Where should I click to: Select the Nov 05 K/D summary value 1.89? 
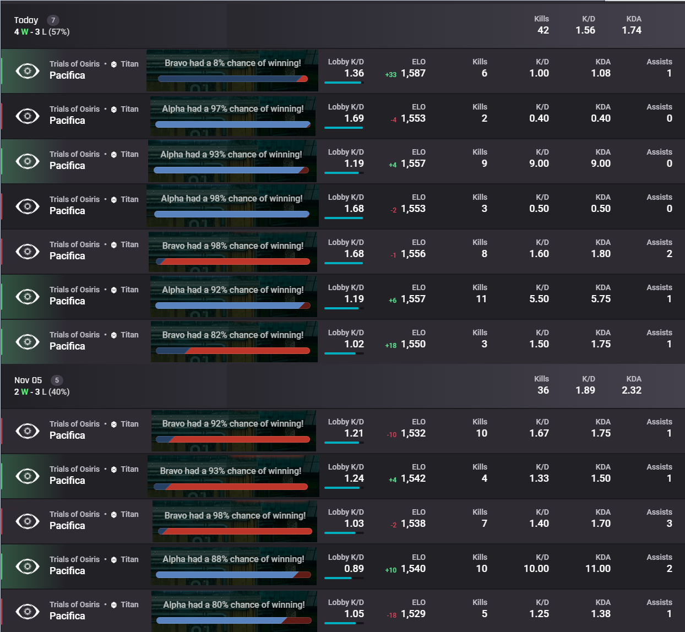click(x=585, y=390)
